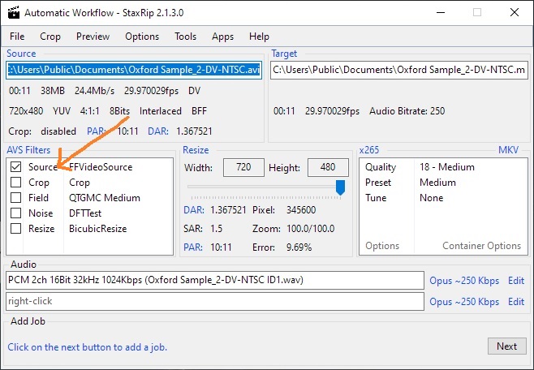Click the target file path field

(x=399, y=70)
